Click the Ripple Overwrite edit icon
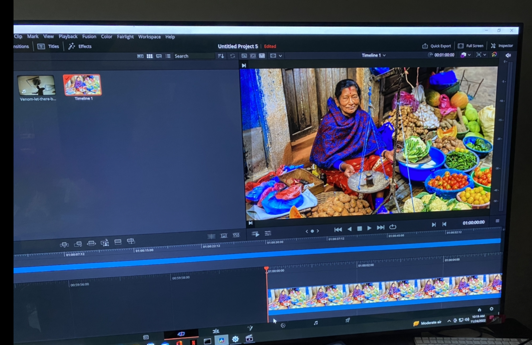 click(91, 243)
